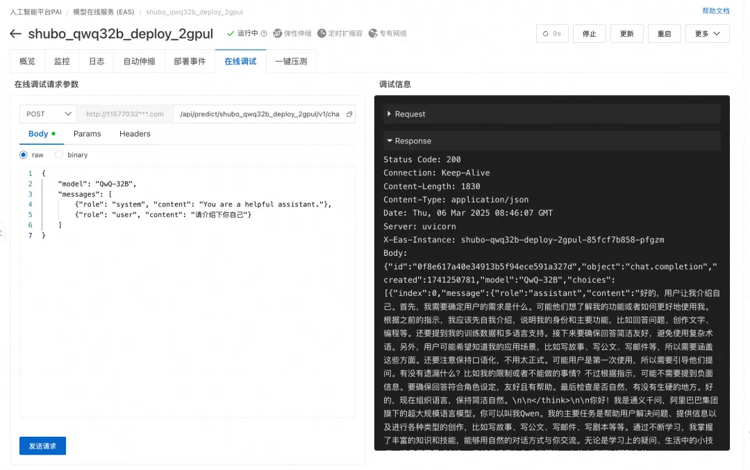Click the X-Eas-Instance header line
The image size is (750, 470).
click(x=524, y=240)
